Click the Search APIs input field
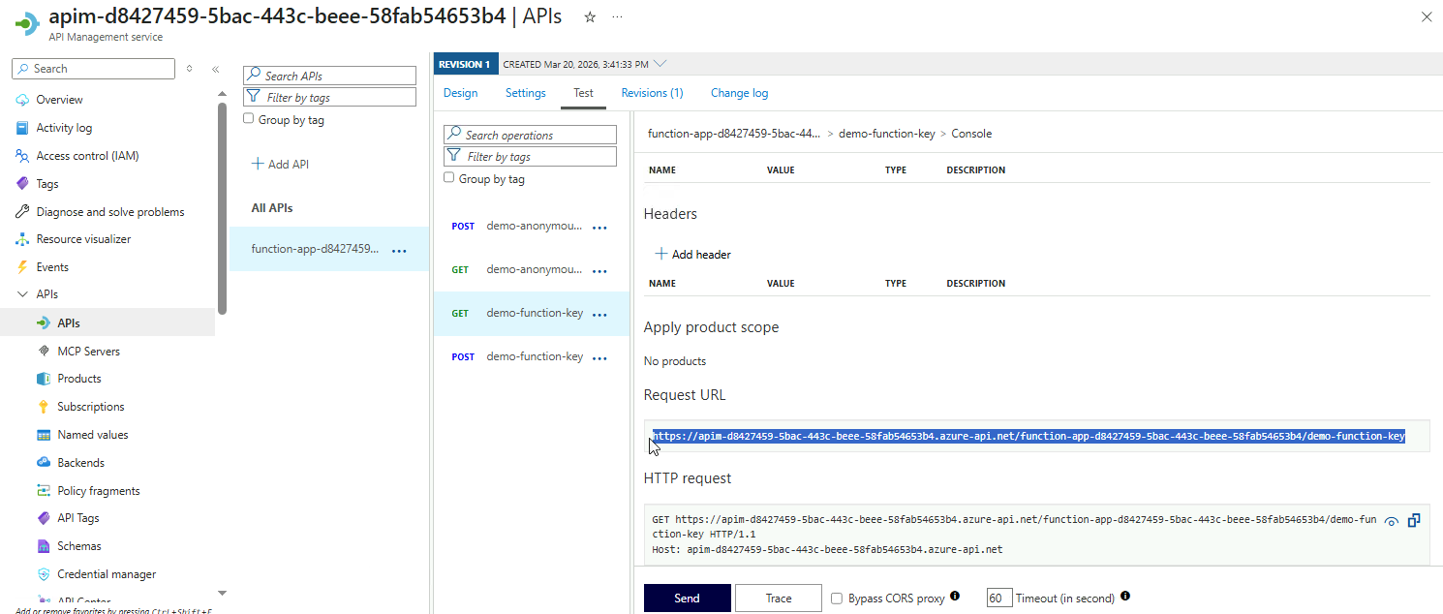Viewport: 1443px width, 614px height. (x=329, y=76)
